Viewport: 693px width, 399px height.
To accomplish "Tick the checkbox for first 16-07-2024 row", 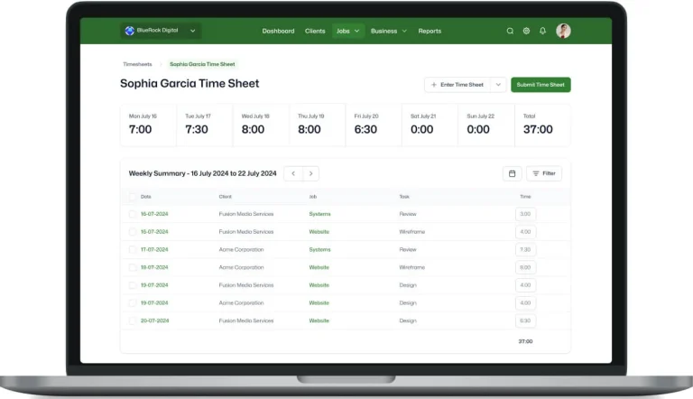I will pos(133,214).
